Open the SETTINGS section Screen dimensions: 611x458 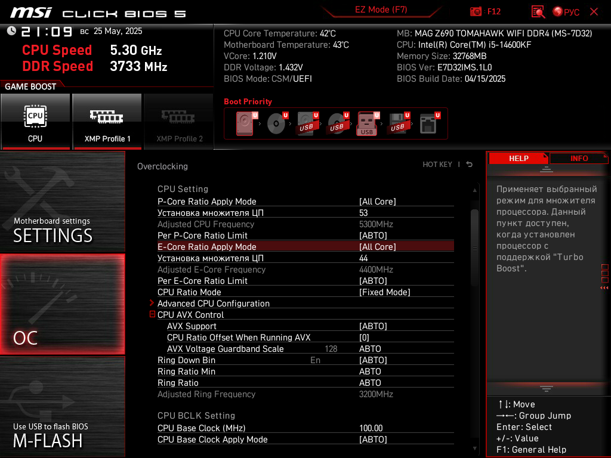click(62, 202)
